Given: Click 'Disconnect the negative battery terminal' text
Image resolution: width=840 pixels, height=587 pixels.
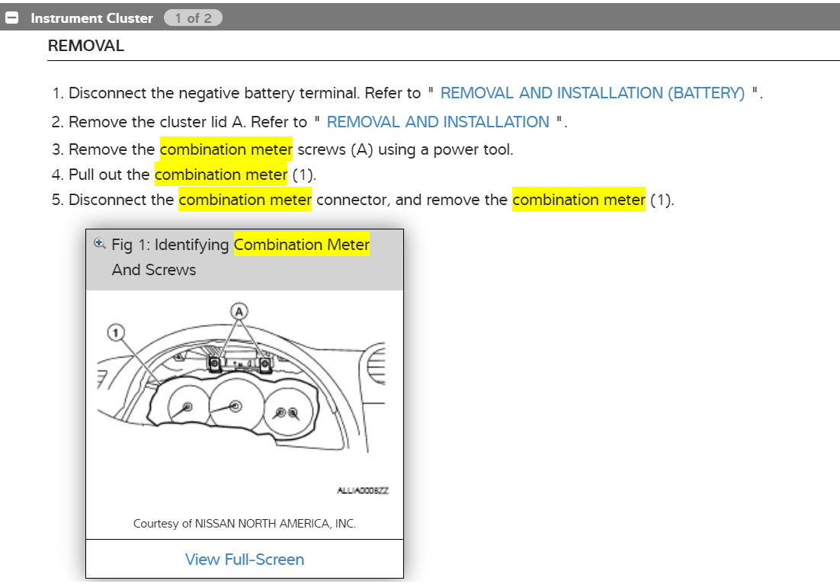Looking at the screenshot, I should point(214,93).
